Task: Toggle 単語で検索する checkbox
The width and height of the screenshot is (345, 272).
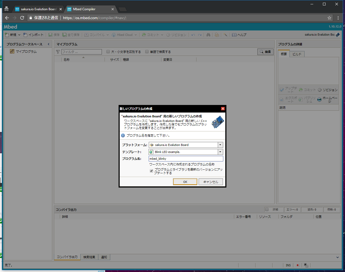Action: 147,52
